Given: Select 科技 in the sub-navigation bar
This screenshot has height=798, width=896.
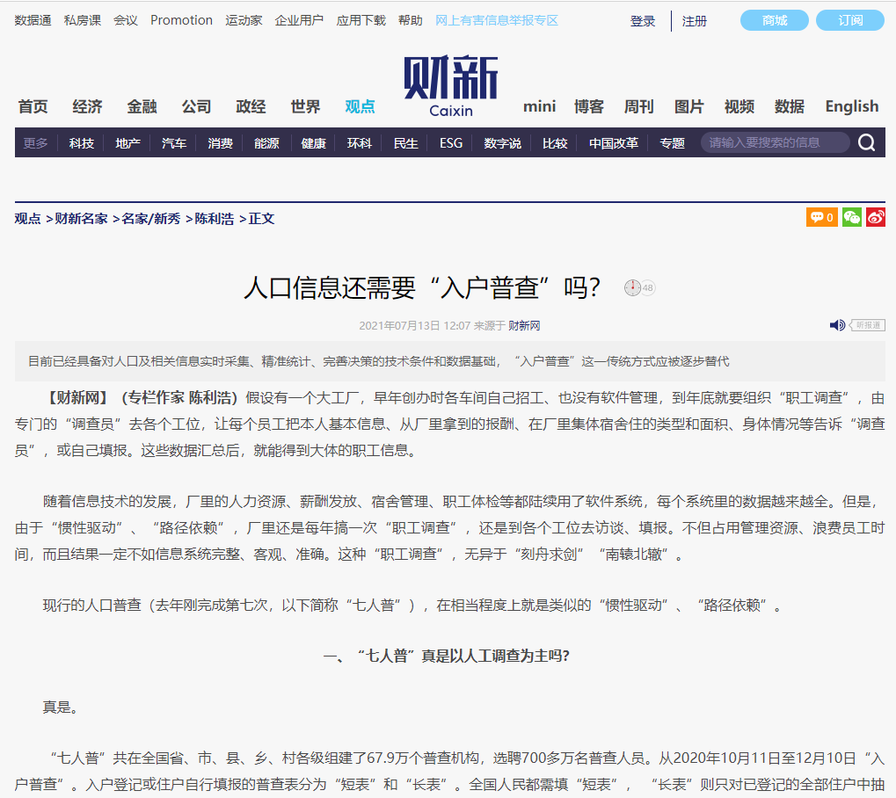Looking at the screenshot, I should (82, 143).
